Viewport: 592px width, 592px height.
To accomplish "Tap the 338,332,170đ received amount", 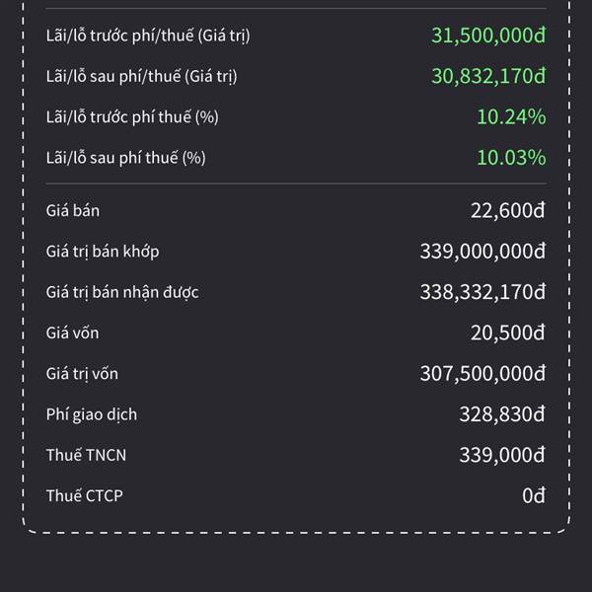I will pyautogui.click(x=482, y=292).
